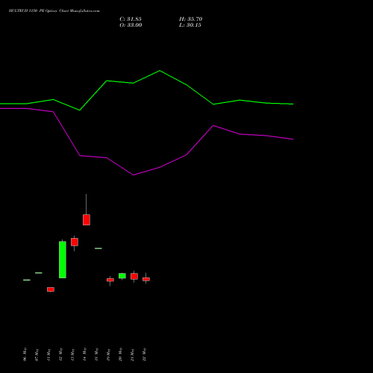Image resolution: width=373 pixels, height=373 pixels.
Task: Click the '06 May' date axis label
Action: pyautogui.click(x=25, y=354)
